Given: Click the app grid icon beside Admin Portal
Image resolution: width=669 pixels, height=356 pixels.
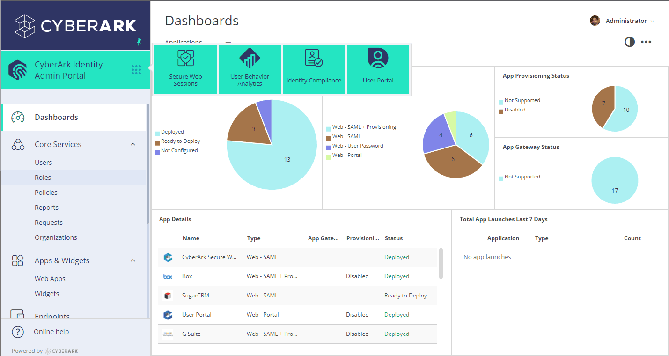Looking at the screenshot, I should click(x=136, y=69).
